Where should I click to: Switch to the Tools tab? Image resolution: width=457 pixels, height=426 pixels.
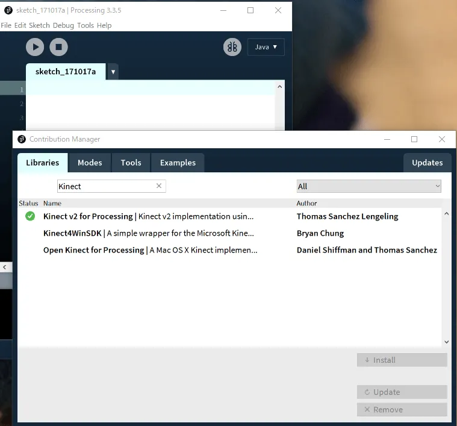[131, 163]
